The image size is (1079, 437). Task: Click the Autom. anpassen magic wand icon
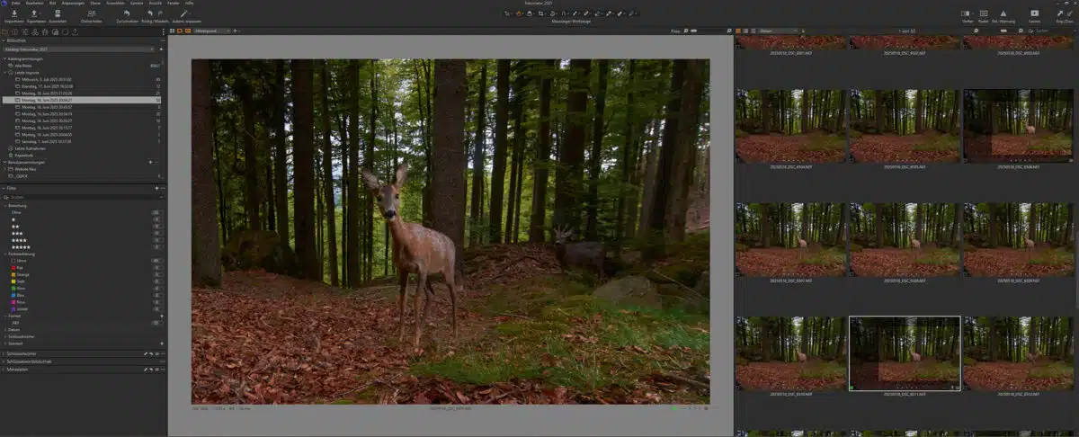(x=184, y=13)
